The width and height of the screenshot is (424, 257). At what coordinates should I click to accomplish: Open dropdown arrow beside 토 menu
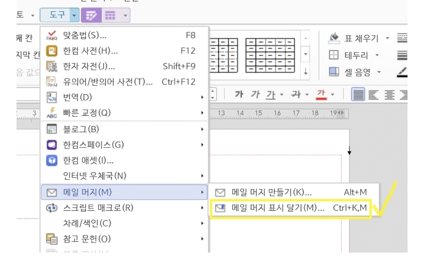point(33,15)
